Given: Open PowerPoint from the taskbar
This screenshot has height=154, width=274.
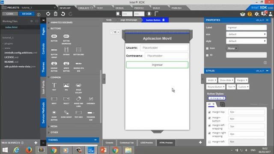Looking at the screenshot, I should point(104,150).
